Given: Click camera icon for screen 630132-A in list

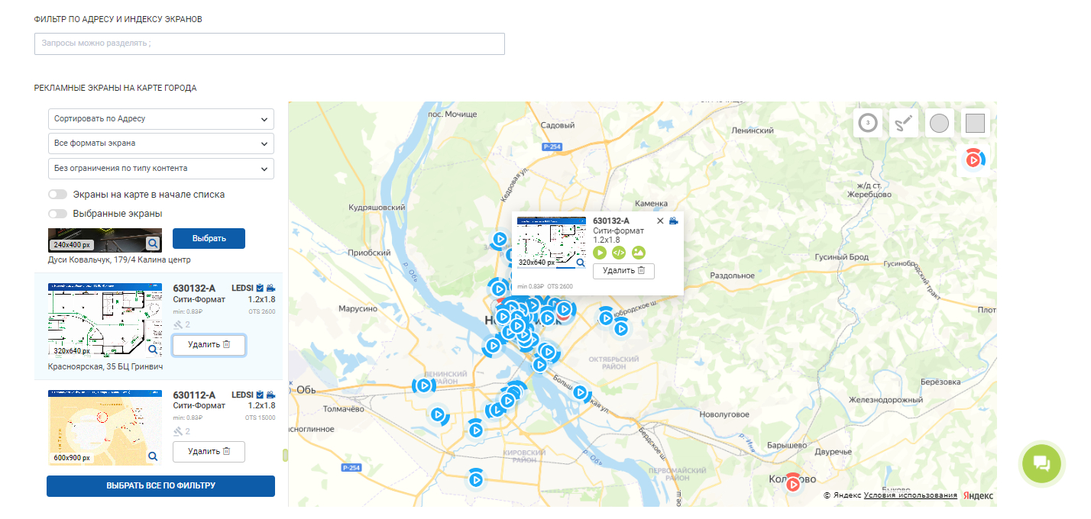Looking at the screenshot, I should click(x=270, y=288).
